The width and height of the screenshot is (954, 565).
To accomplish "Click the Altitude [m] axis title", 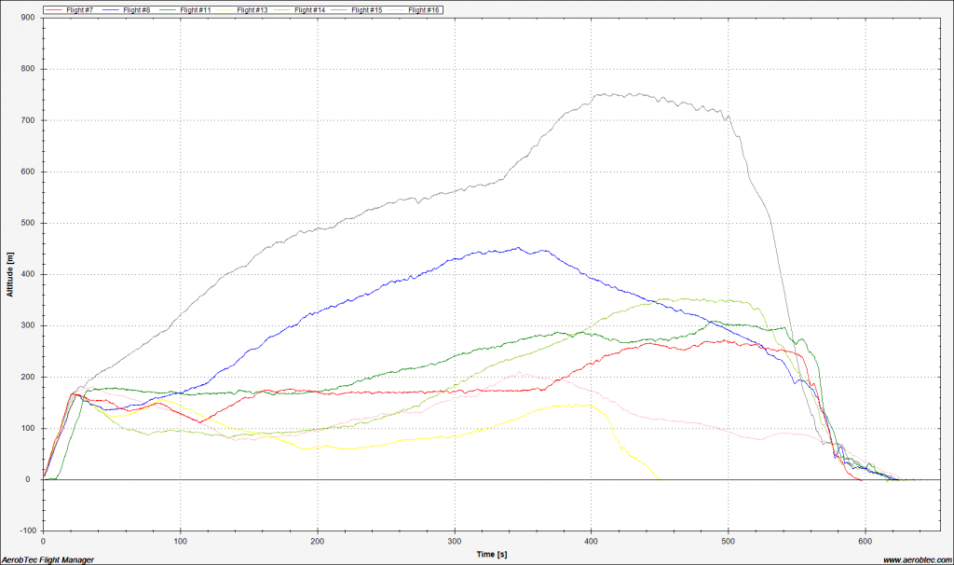I will pyautogui.click(x=10, y=274).
